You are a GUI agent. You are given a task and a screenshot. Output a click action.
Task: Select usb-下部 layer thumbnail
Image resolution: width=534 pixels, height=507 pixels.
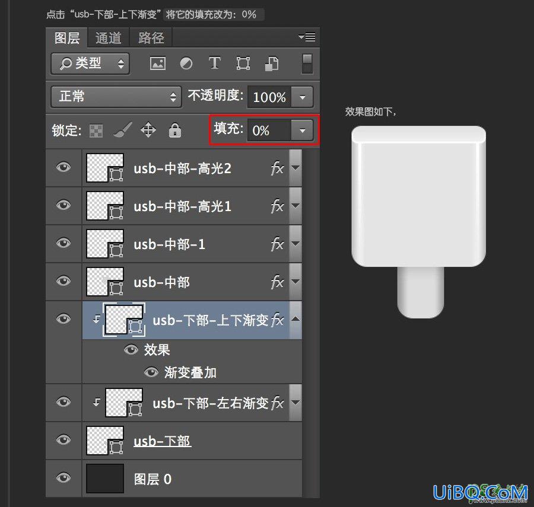coord(105,441)
